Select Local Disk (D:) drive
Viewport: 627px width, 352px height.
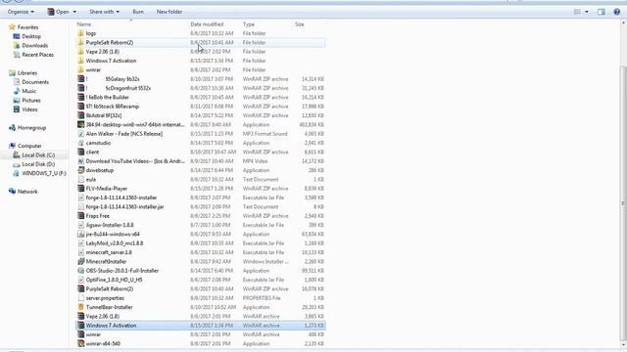[38, 164]
